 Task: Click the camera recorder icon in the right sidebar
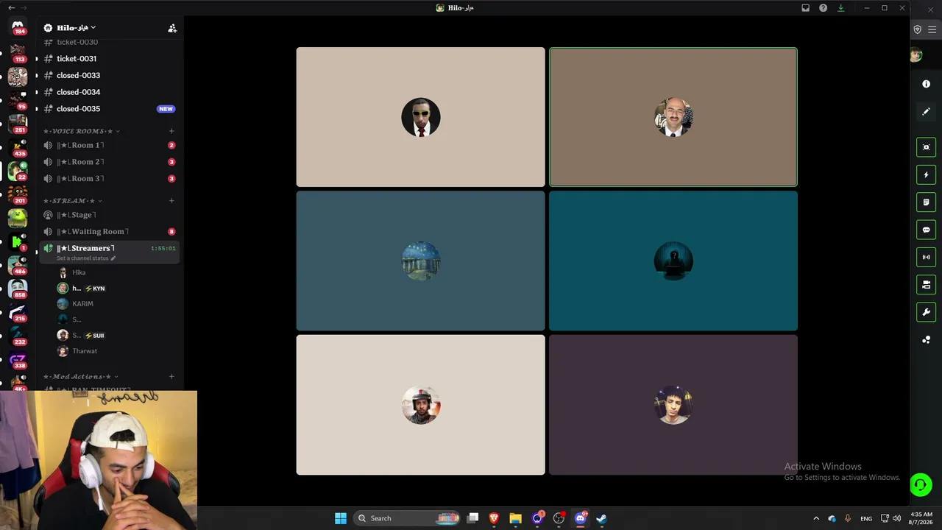926,285
